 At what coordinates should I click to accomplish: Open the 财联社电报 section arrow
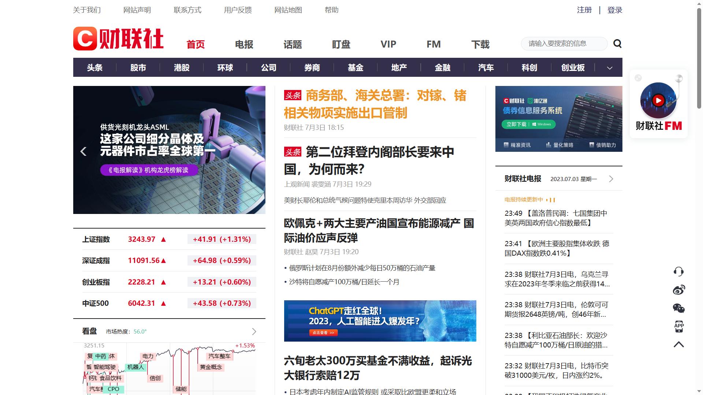click(610, 179)
